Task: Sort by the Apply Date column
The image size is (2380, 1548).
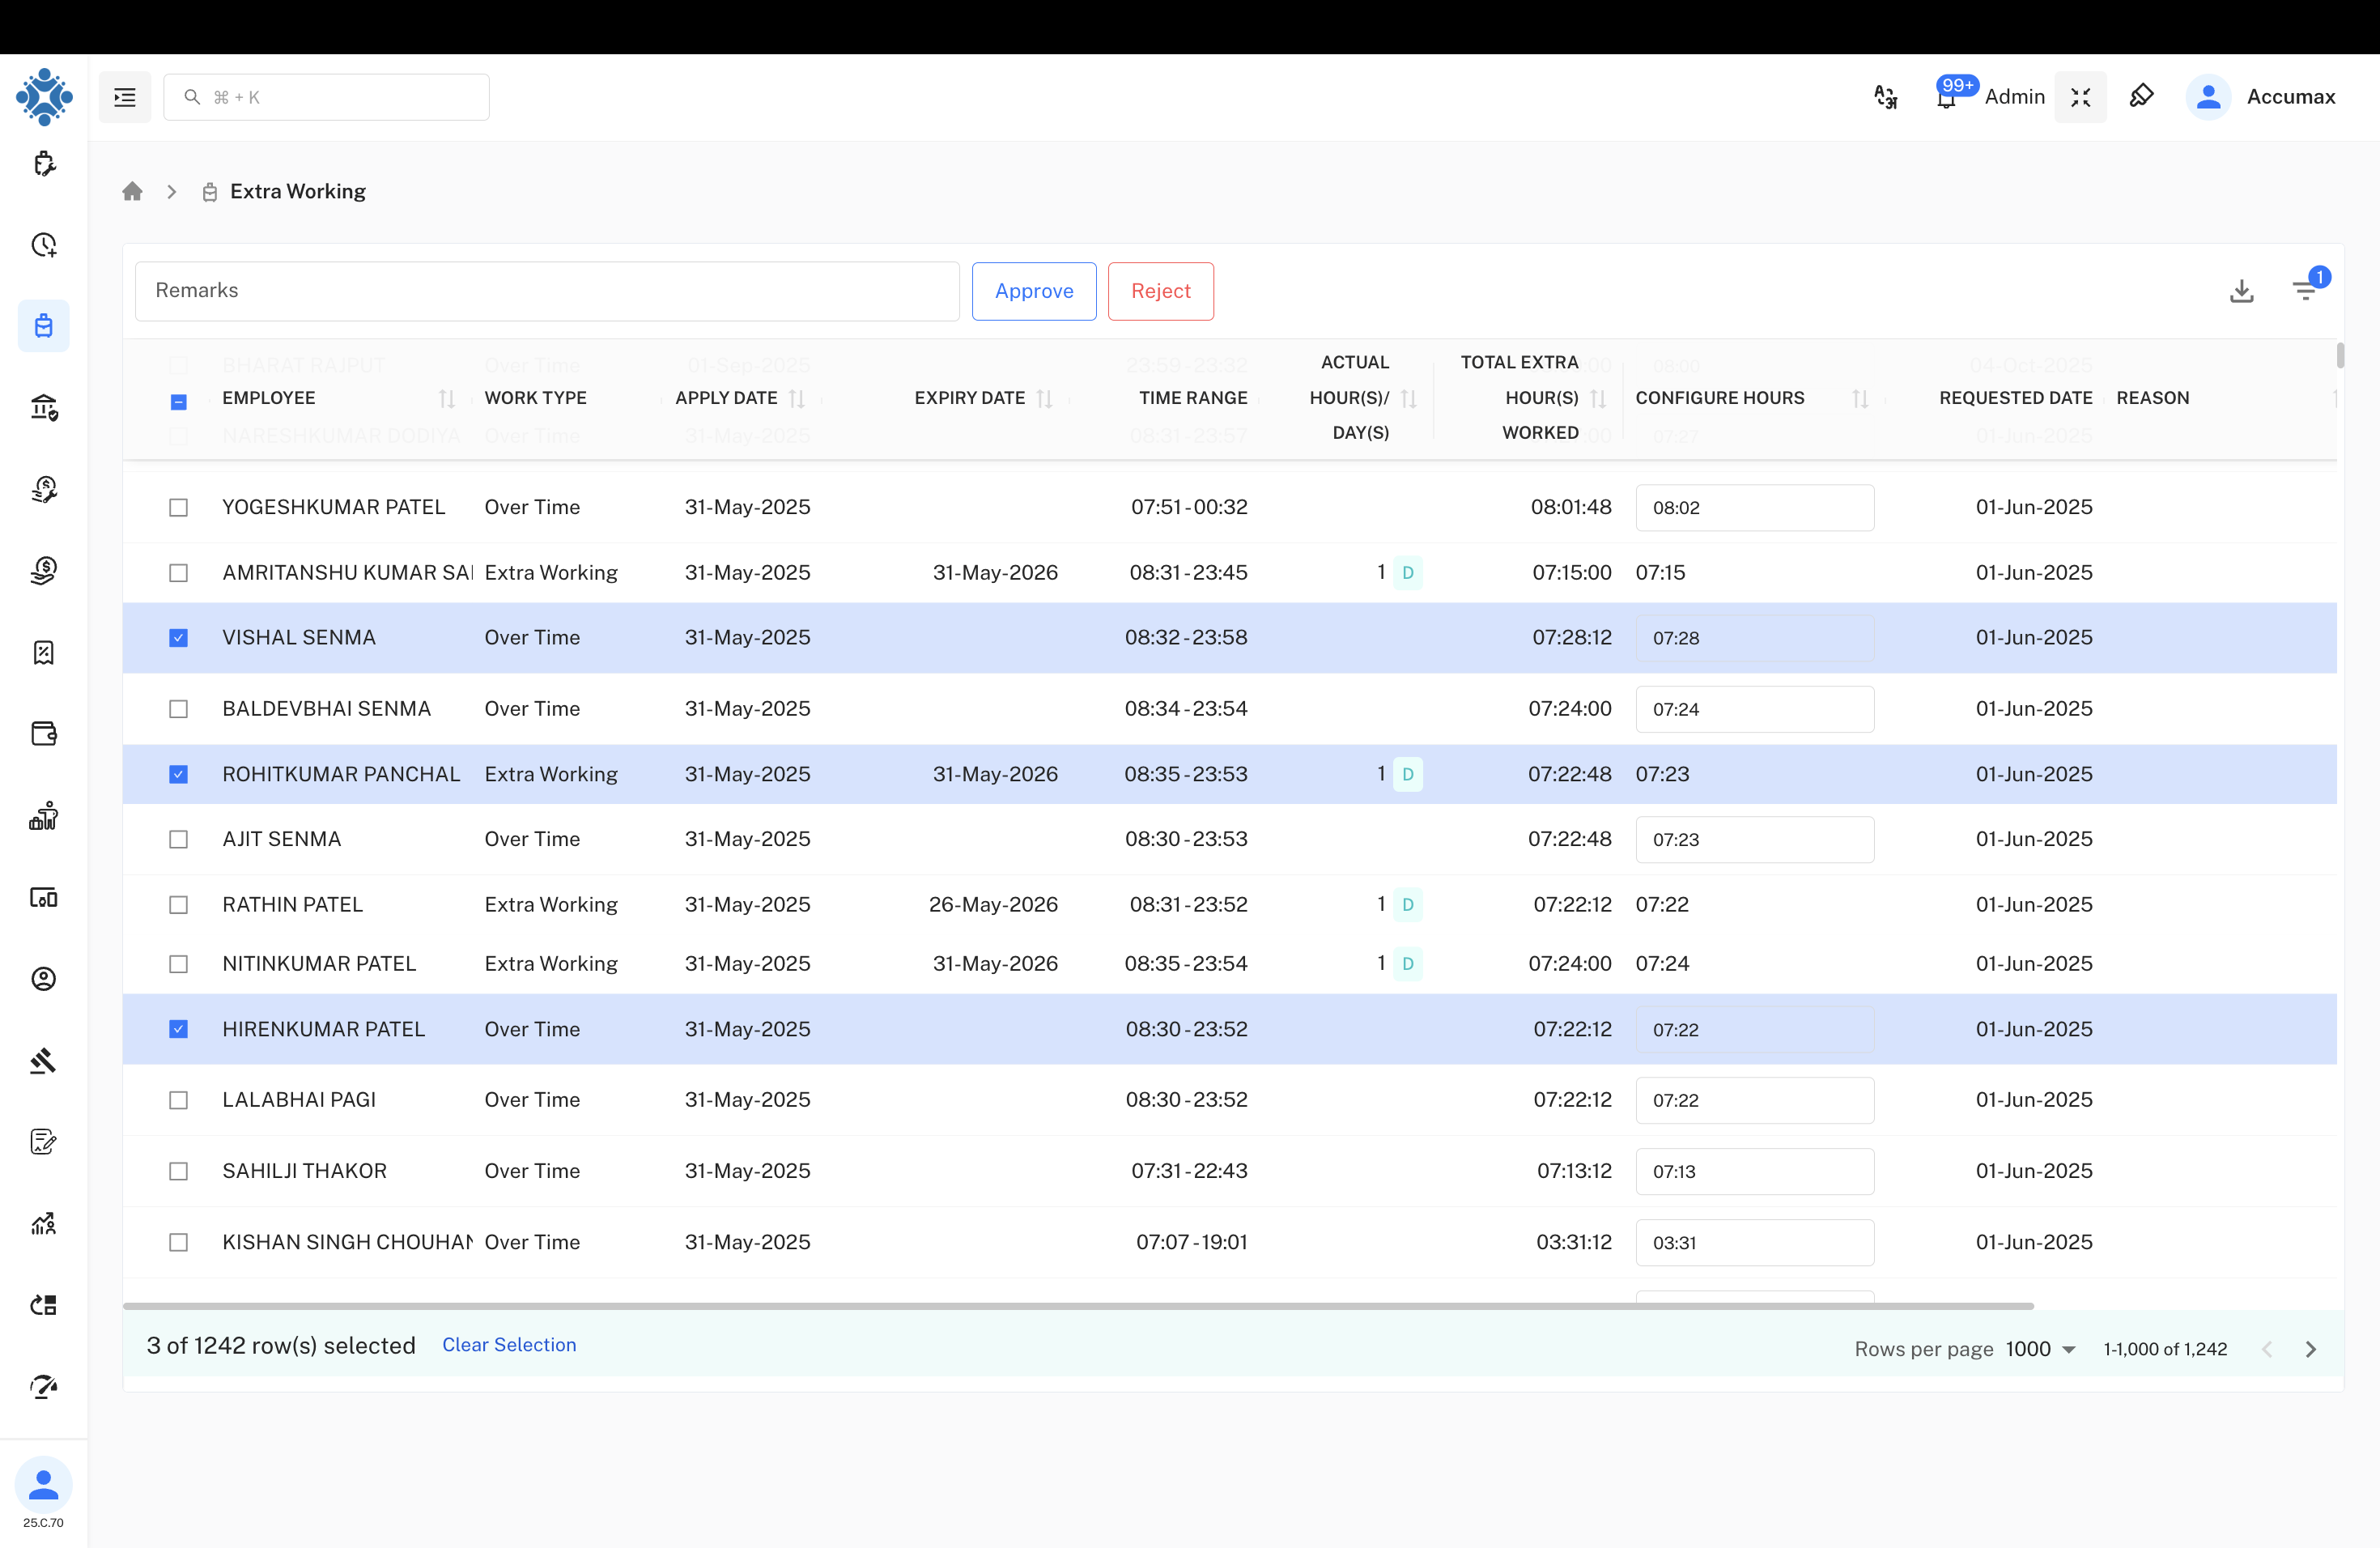Action: point(796,399)
